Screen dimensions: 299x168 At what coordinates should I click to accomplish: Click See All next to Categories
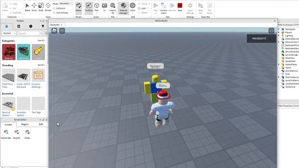[41, 41]
